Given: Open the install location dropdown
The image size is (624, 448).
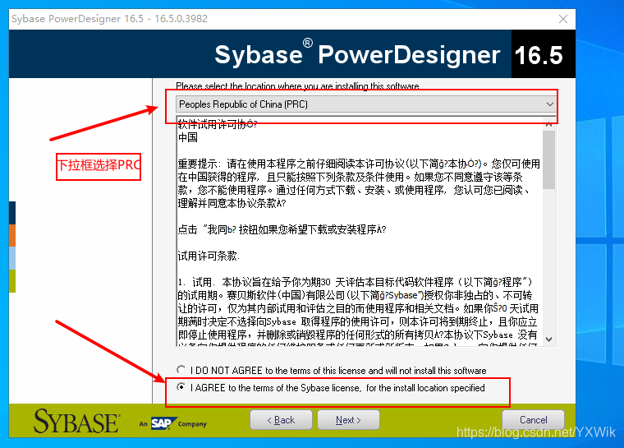Looking at the screenshot, I should (x=365, y=104).
